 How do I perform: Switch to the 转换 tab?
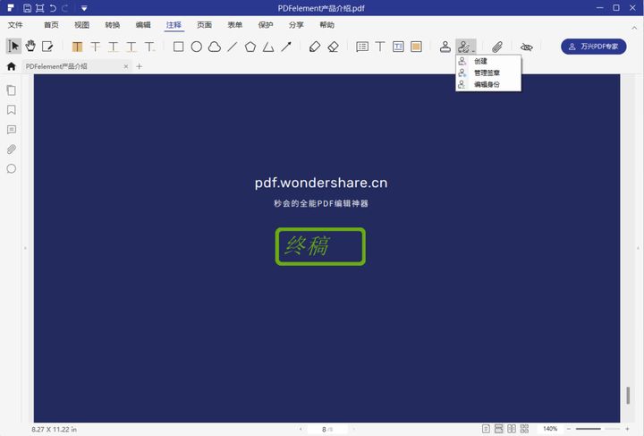113,25
